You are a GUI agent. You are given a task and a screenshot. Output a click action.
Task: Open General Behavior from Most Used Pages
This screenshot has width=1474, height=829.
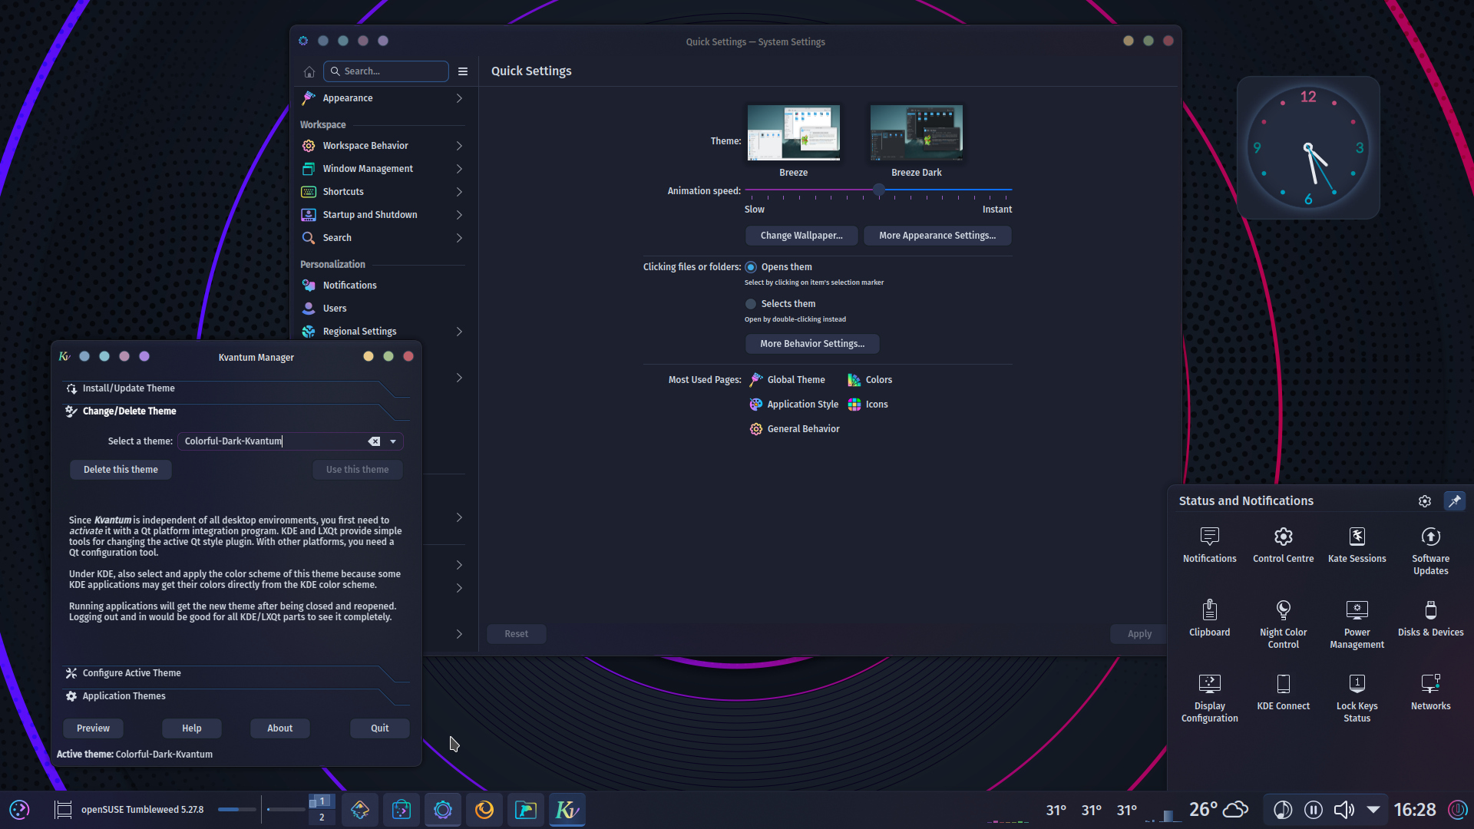[795, 429]
